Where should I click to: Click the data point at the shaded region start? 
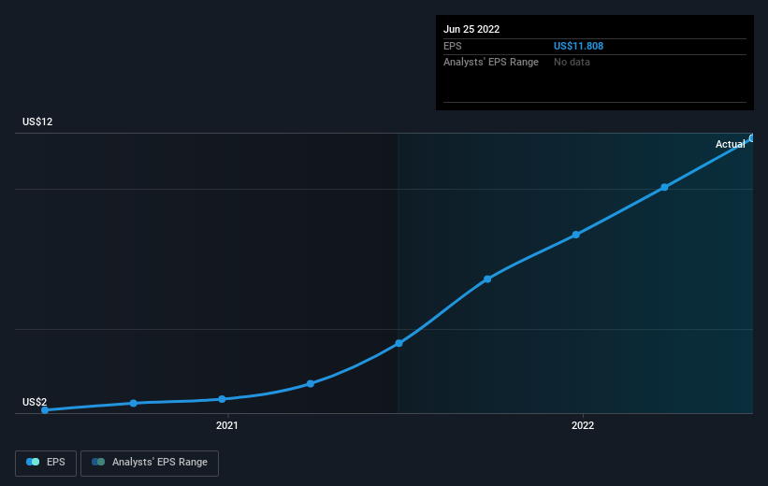point(398,344)
